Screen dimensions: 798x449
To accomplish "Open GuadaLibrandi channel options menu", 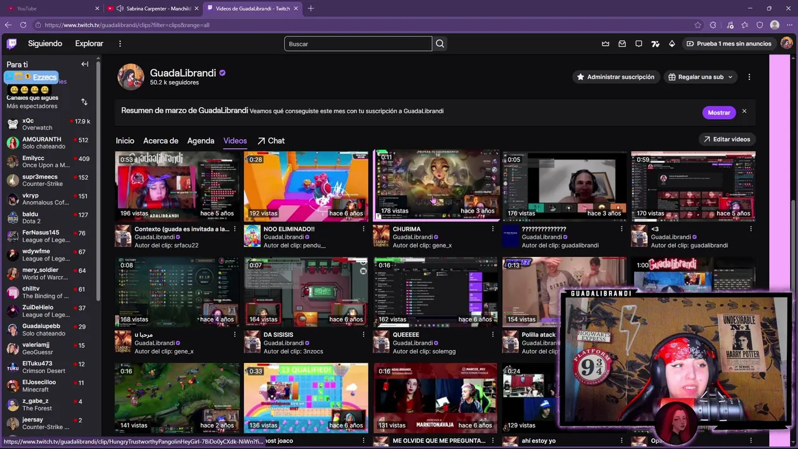I will 749,77.
